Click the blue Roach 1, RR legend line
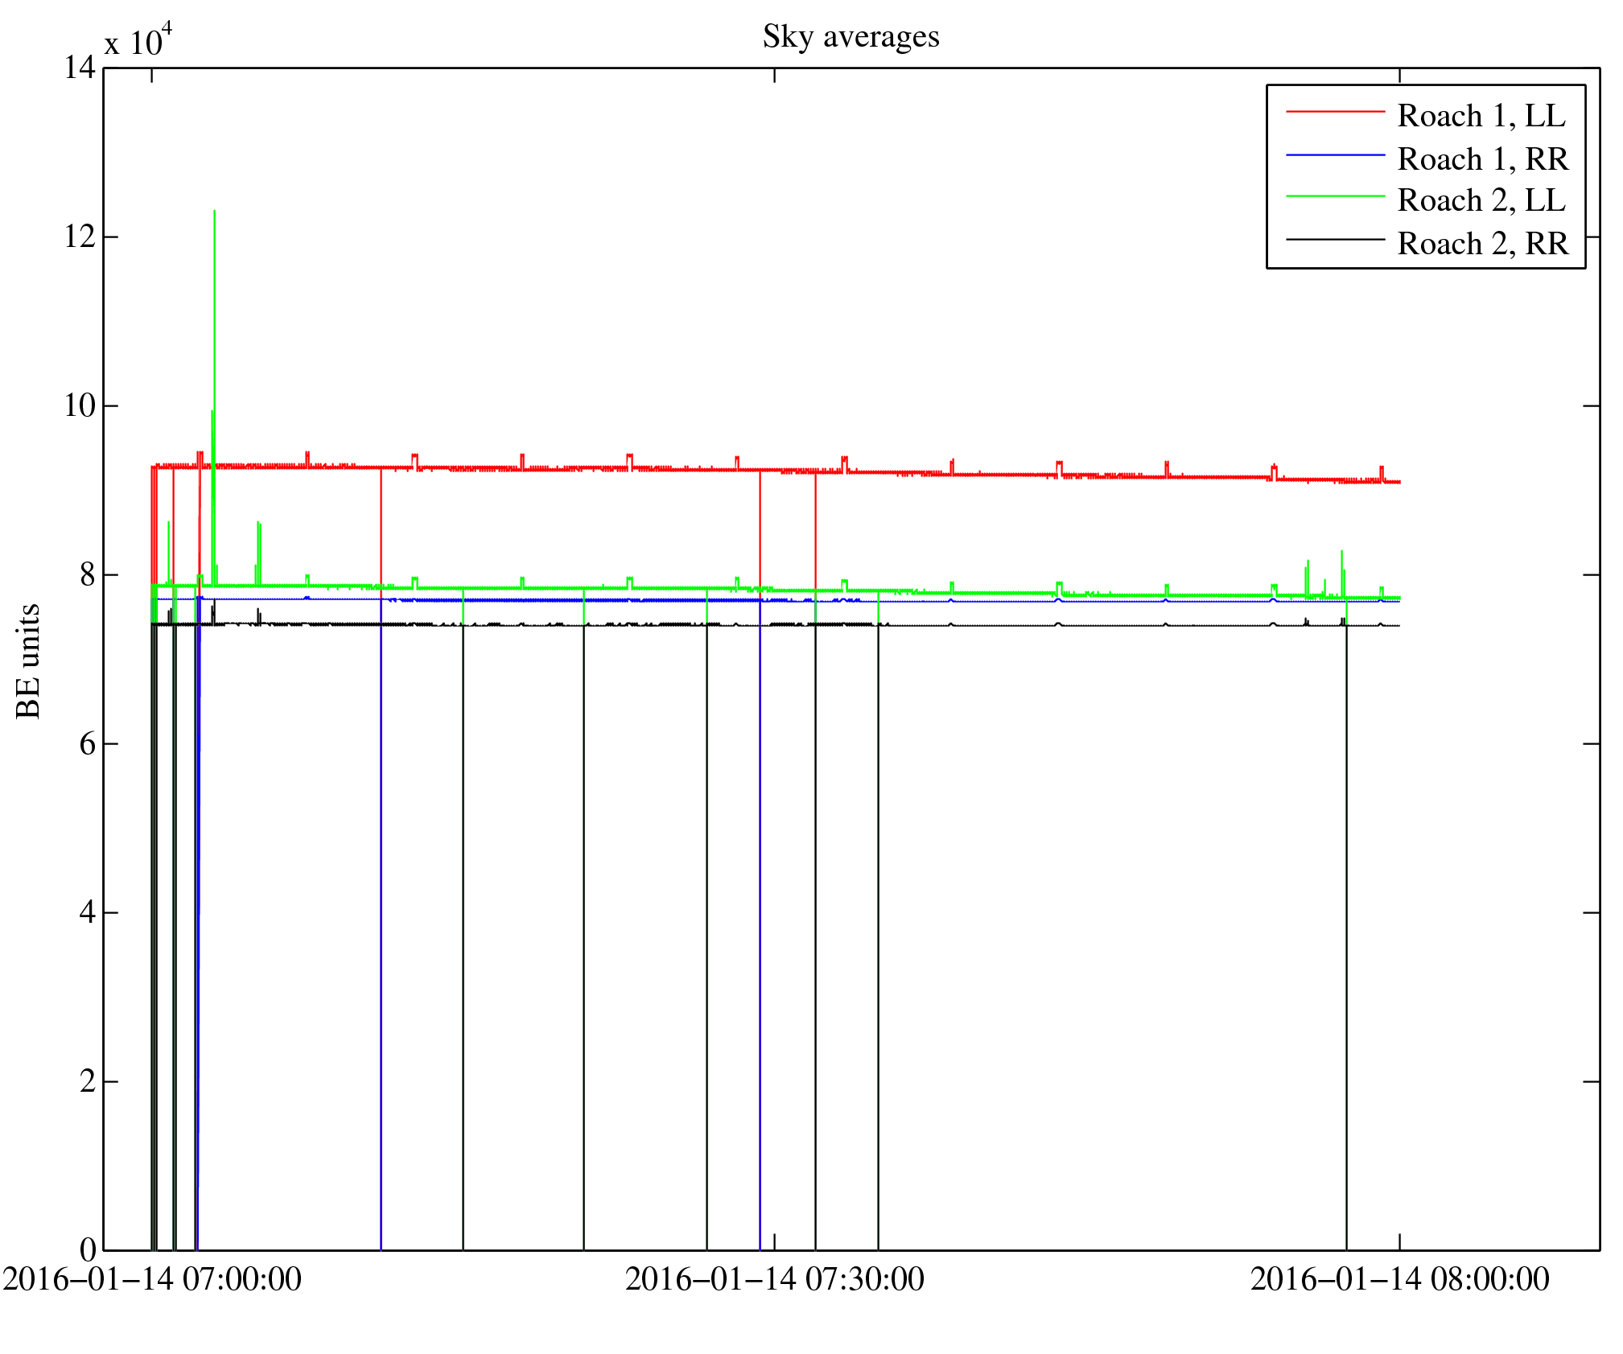 pyautogui.click(x=1335, y=154)
